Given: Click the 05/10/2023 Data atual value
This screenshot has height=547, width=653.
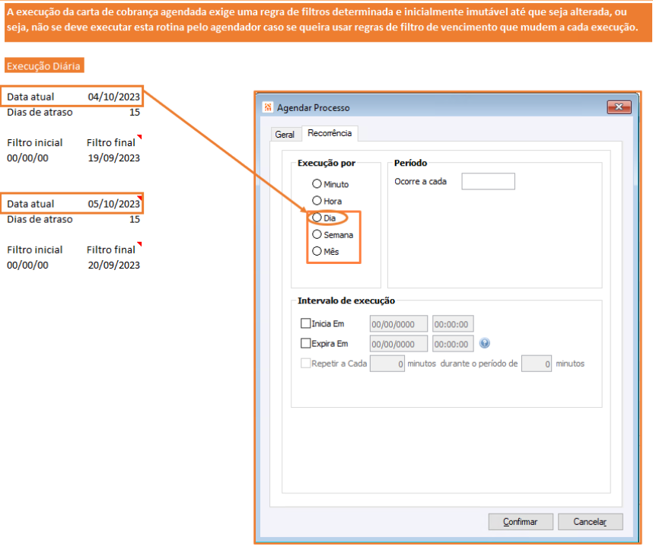Looking at the screenshot, I should pos(113,204).
